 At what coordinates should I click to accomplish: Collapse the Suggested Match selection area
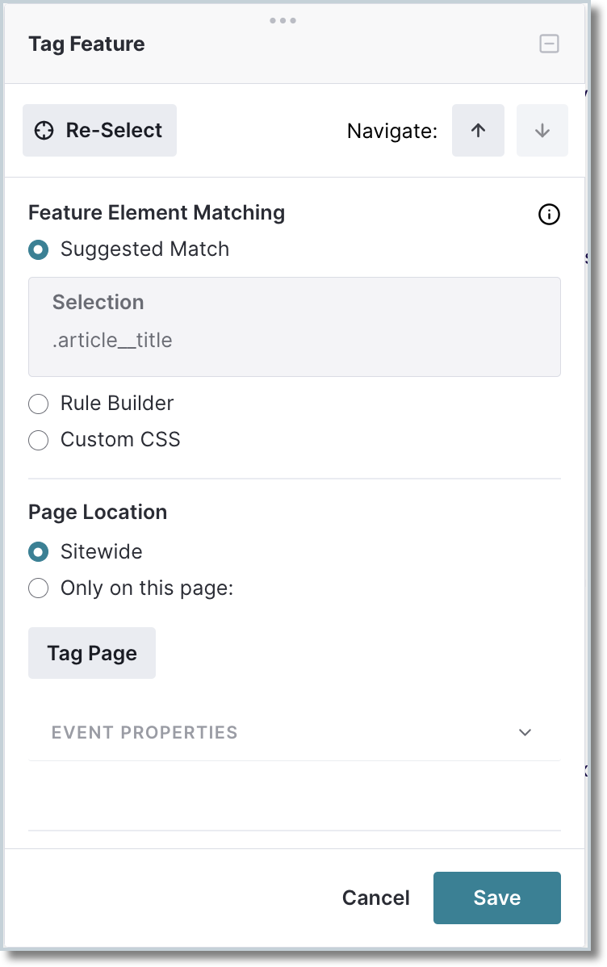click(38, 249)
